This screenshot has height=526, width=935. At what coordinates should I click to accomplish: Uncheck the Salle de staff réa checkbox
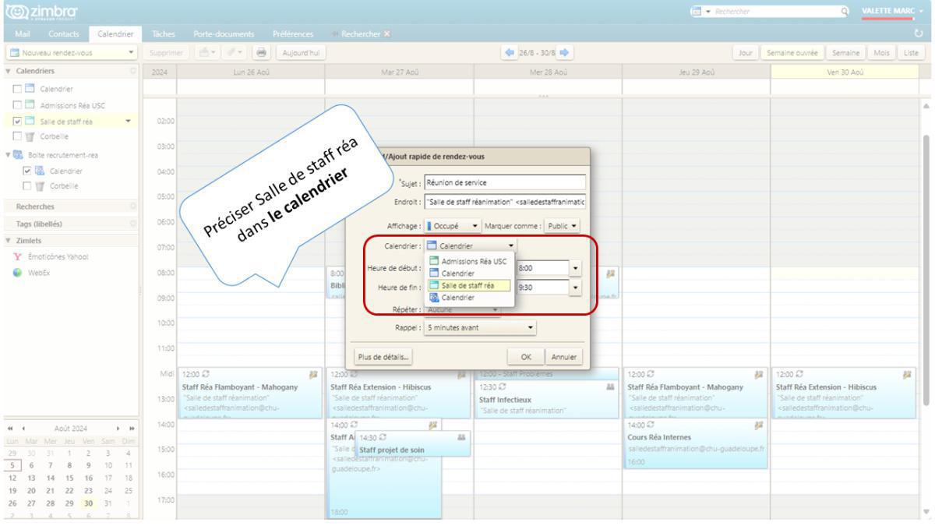click(x=17, y=121)
